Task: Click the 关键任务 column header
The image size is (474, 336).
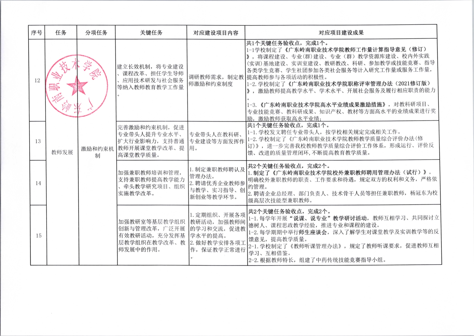Action: (151, 33)
